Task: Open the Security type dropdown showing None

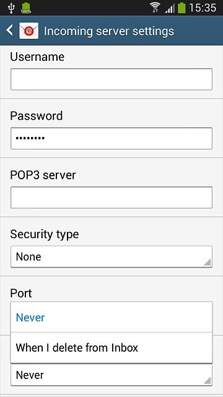Action: (111, 257)
